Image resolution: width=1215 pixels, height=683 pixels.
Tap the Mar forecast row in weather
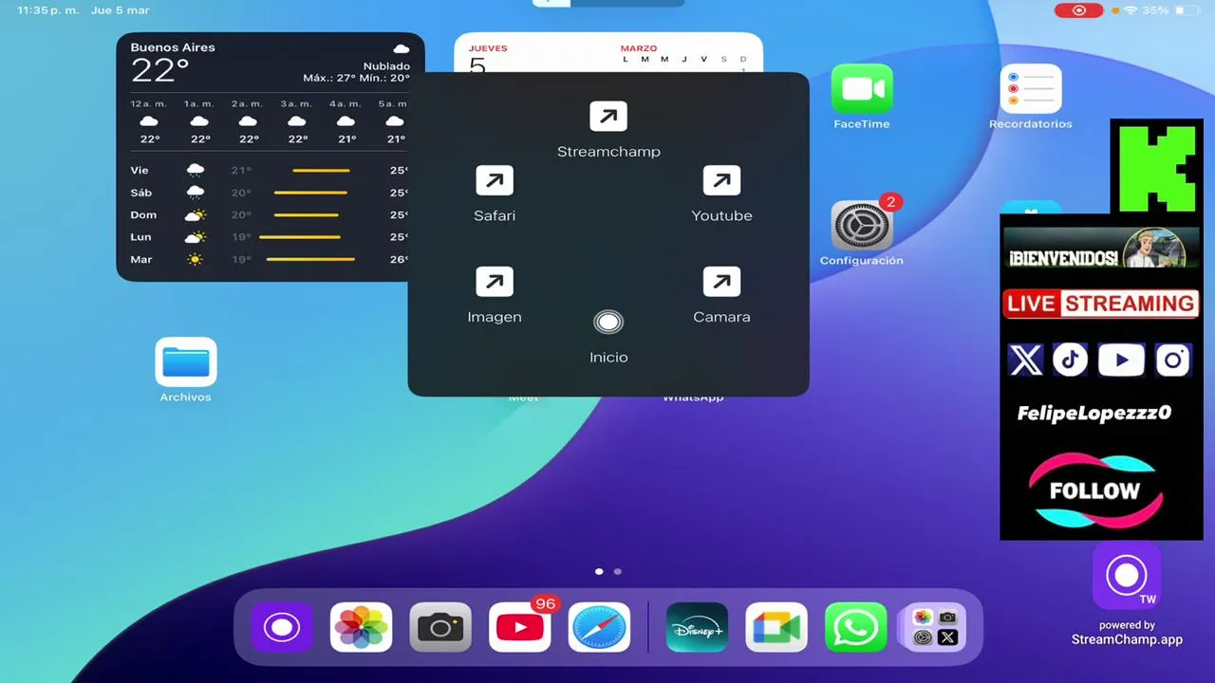coord(270,259)
